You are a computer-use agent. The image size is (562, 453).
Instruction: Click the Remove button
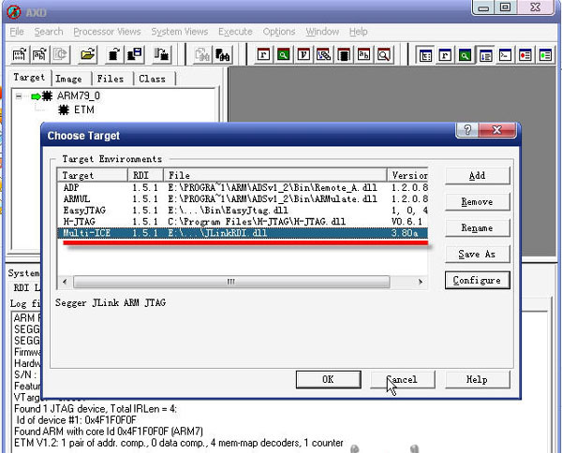coord(477,201)
